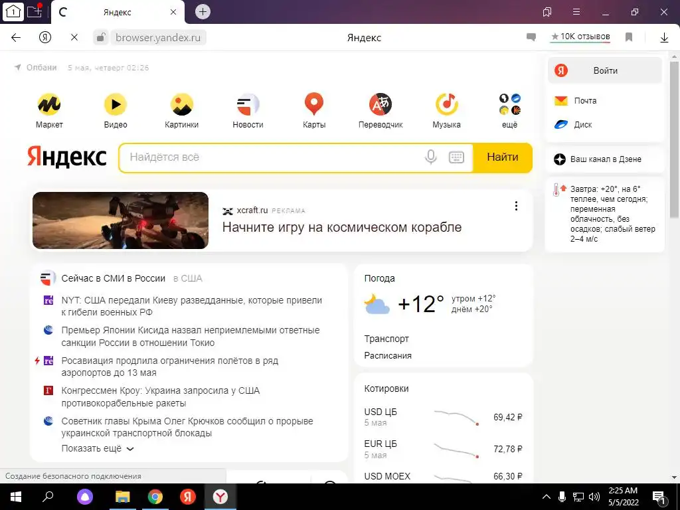Open Котировки quotes heading
680x510 pixels.
pos(386,388)
